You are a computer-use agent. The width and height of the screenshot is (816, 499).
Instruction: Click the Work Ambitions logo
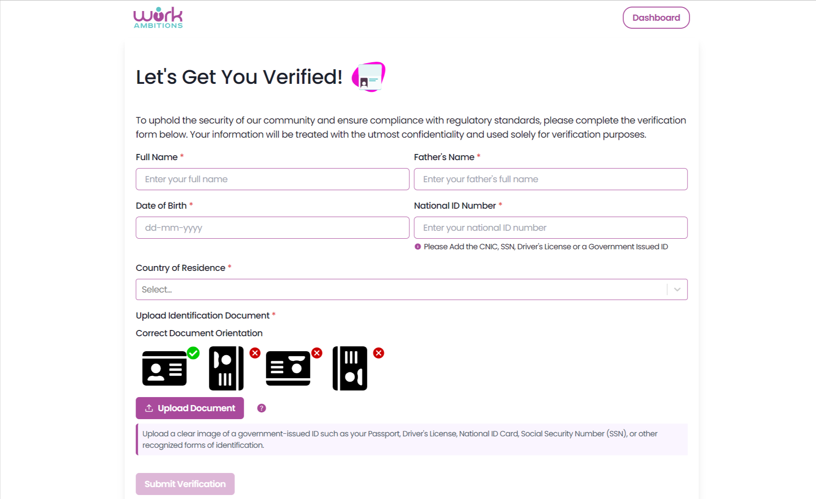tap(158, 18)
